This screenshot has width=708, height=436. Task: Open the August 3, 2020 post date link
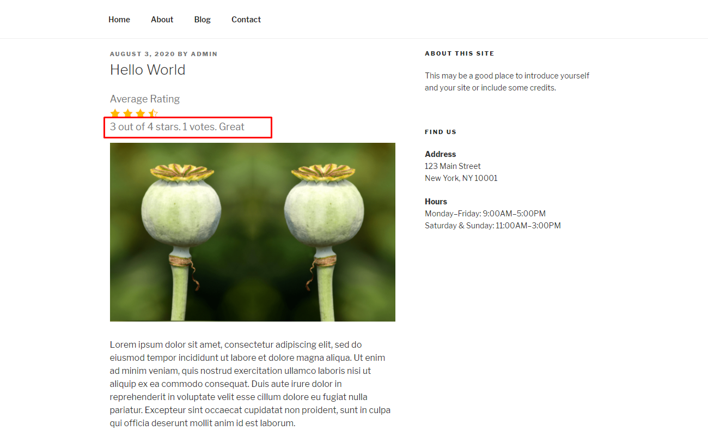pyautogui.click(x=143, y=54)
